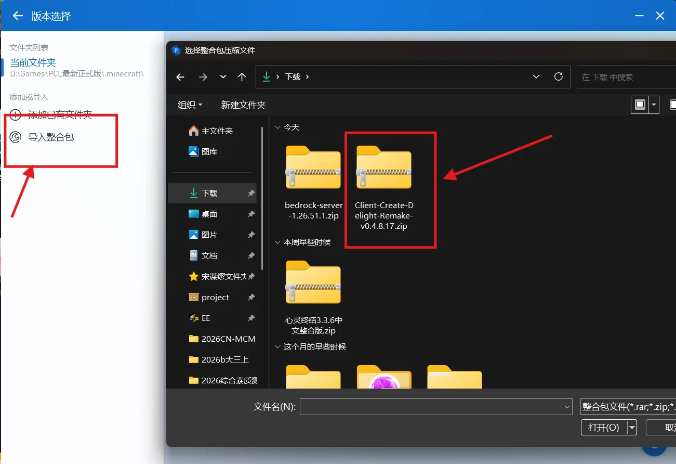This screenshot has width=676, height=464.
Task: Open the 整合包文件 file type dropdown
Action: (628, 407)
